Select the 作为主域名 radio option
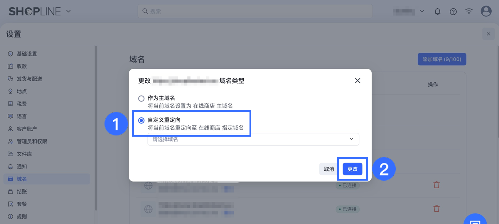 click(x=141, y=98)
